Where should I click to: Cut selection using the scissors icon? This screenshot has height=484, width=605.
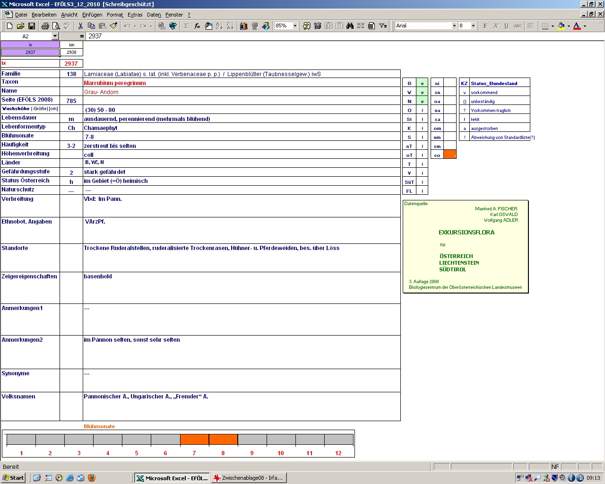pos(80,26)
